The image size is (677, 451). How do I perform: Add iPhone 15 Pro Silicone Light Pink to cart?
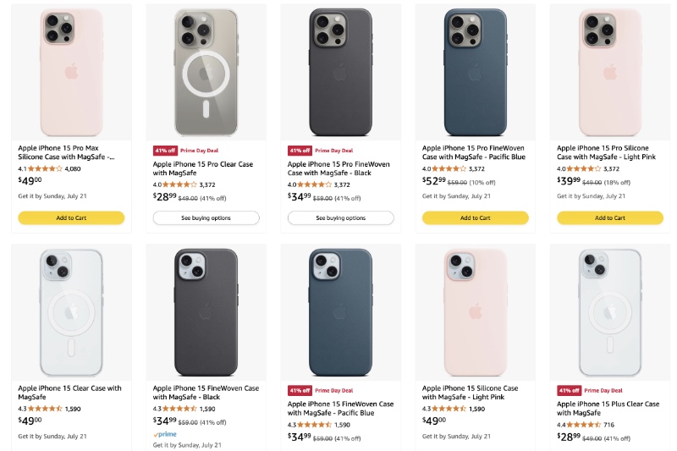[x=609, y=217]
